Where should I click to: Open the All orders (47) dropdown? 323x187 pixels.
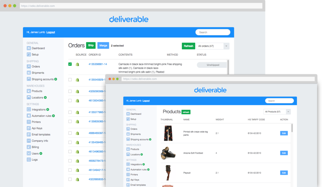click(x=213, y=46)
